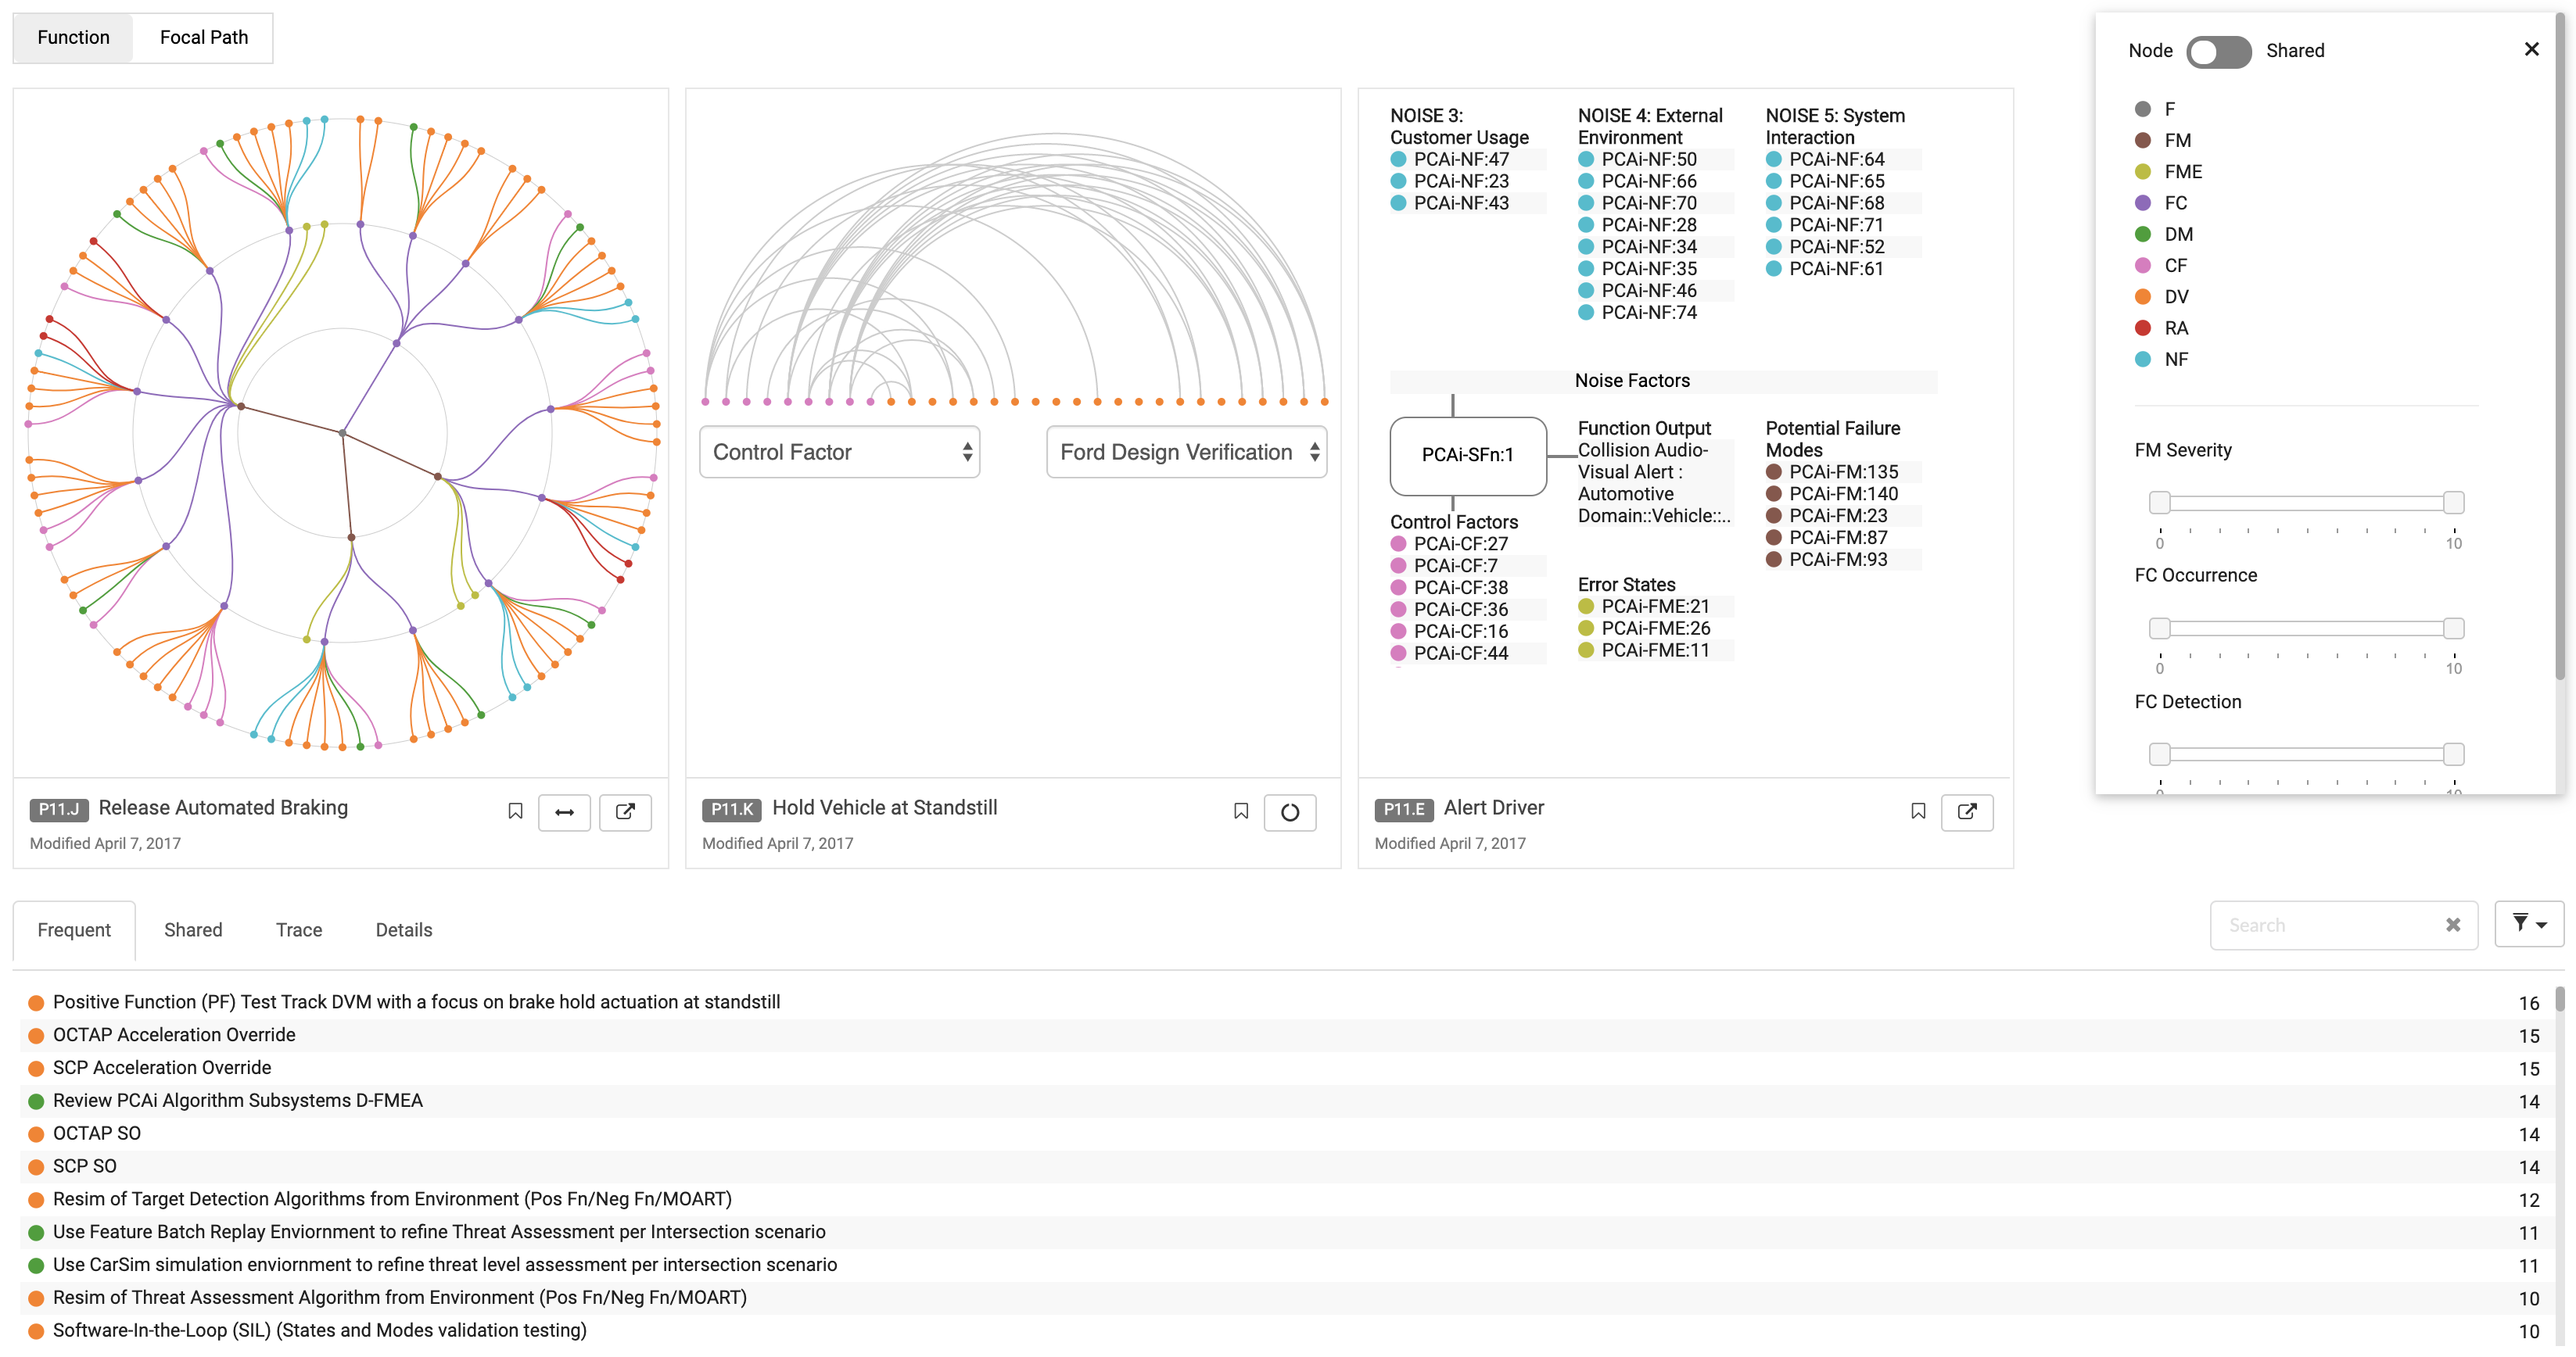
Task: Open Release Automated Braking in external view
Action: point(625,811)
